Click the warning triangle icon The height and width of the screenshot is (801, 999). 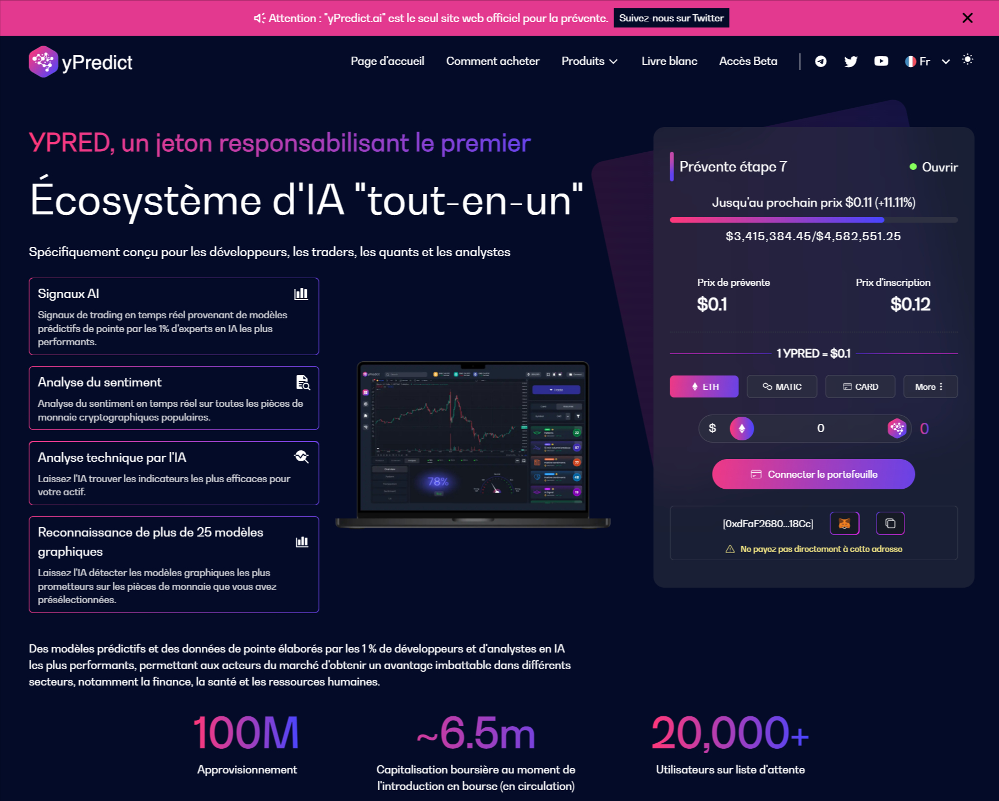(x=730, y=549)
